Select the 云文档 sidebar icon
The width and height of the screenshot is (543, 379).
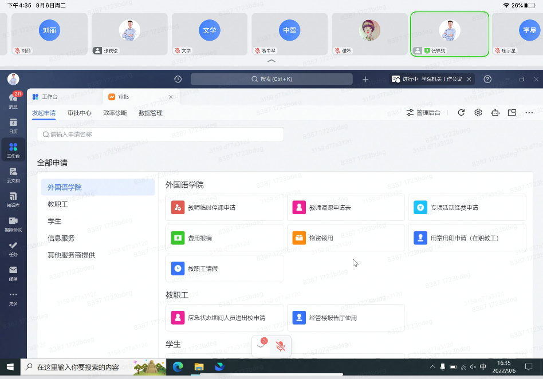point(13,175)
